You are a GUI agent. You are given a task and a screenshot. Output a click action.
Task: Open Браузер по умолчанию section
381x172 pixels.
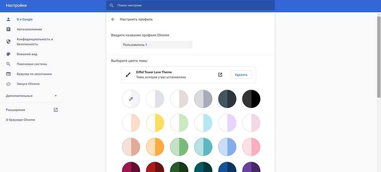(34, 74)
